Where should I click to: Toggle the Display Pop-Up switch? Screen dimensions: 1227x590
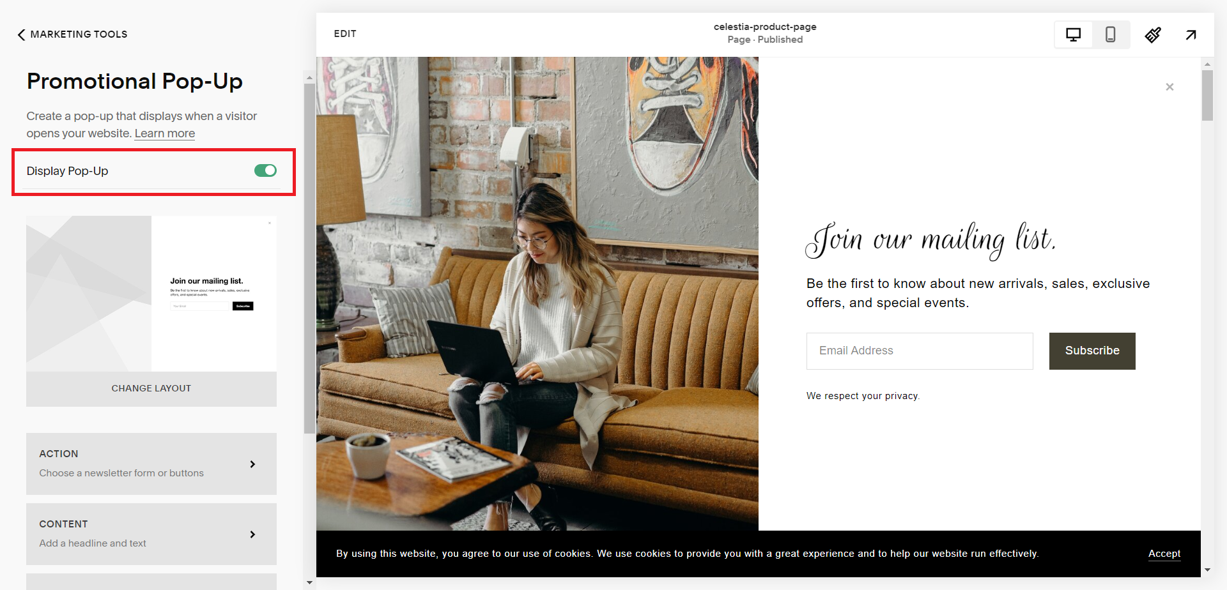(x=265, y=170)
